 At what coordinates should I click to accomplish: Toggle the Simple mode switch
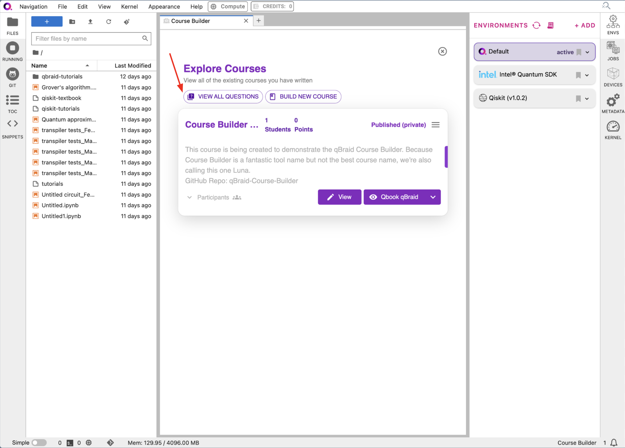(39, 443)
